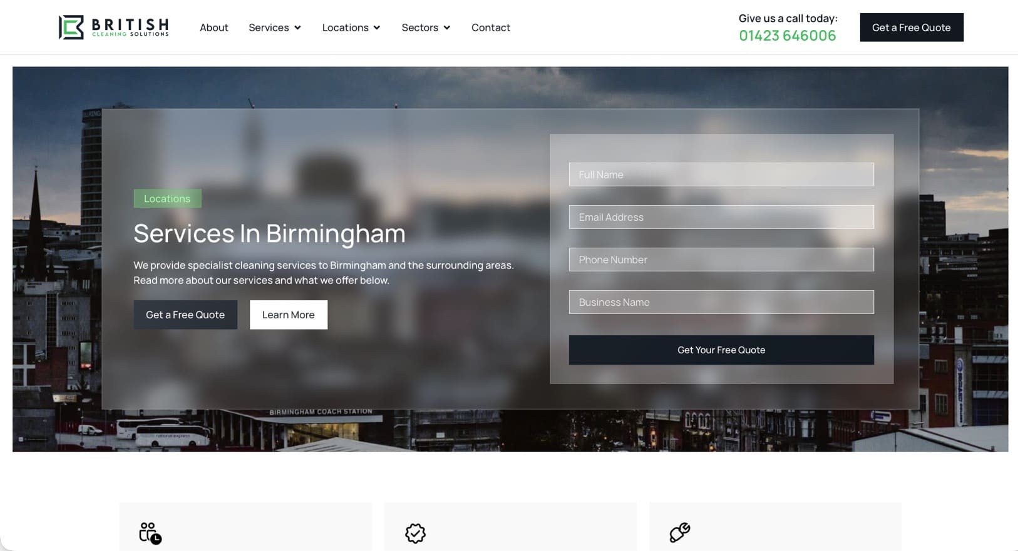Image resolution: width=1018 pixels, height=551 pixels.
Task: Open the Contact page
Action: click(491, 28)
